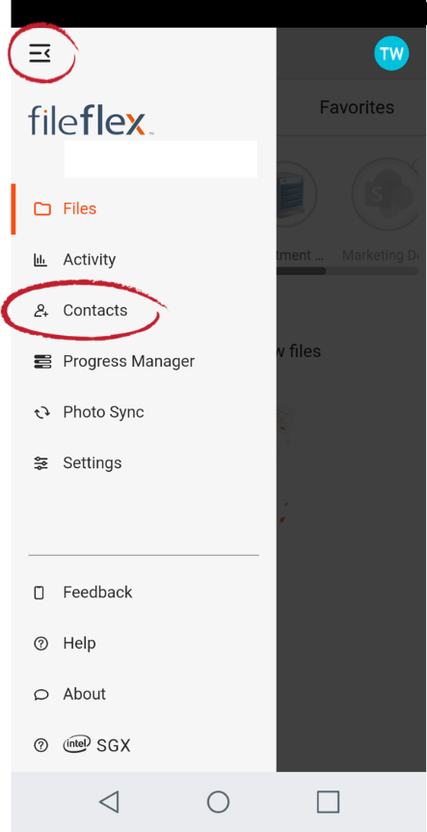
Task: Click the Feedback phone icon
Action: [40, 593]
